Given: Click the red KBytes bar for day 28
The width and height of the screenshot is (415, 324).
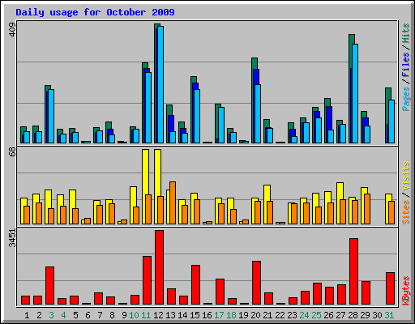Looking at the screenshot, I should click(x=354, y=271).
